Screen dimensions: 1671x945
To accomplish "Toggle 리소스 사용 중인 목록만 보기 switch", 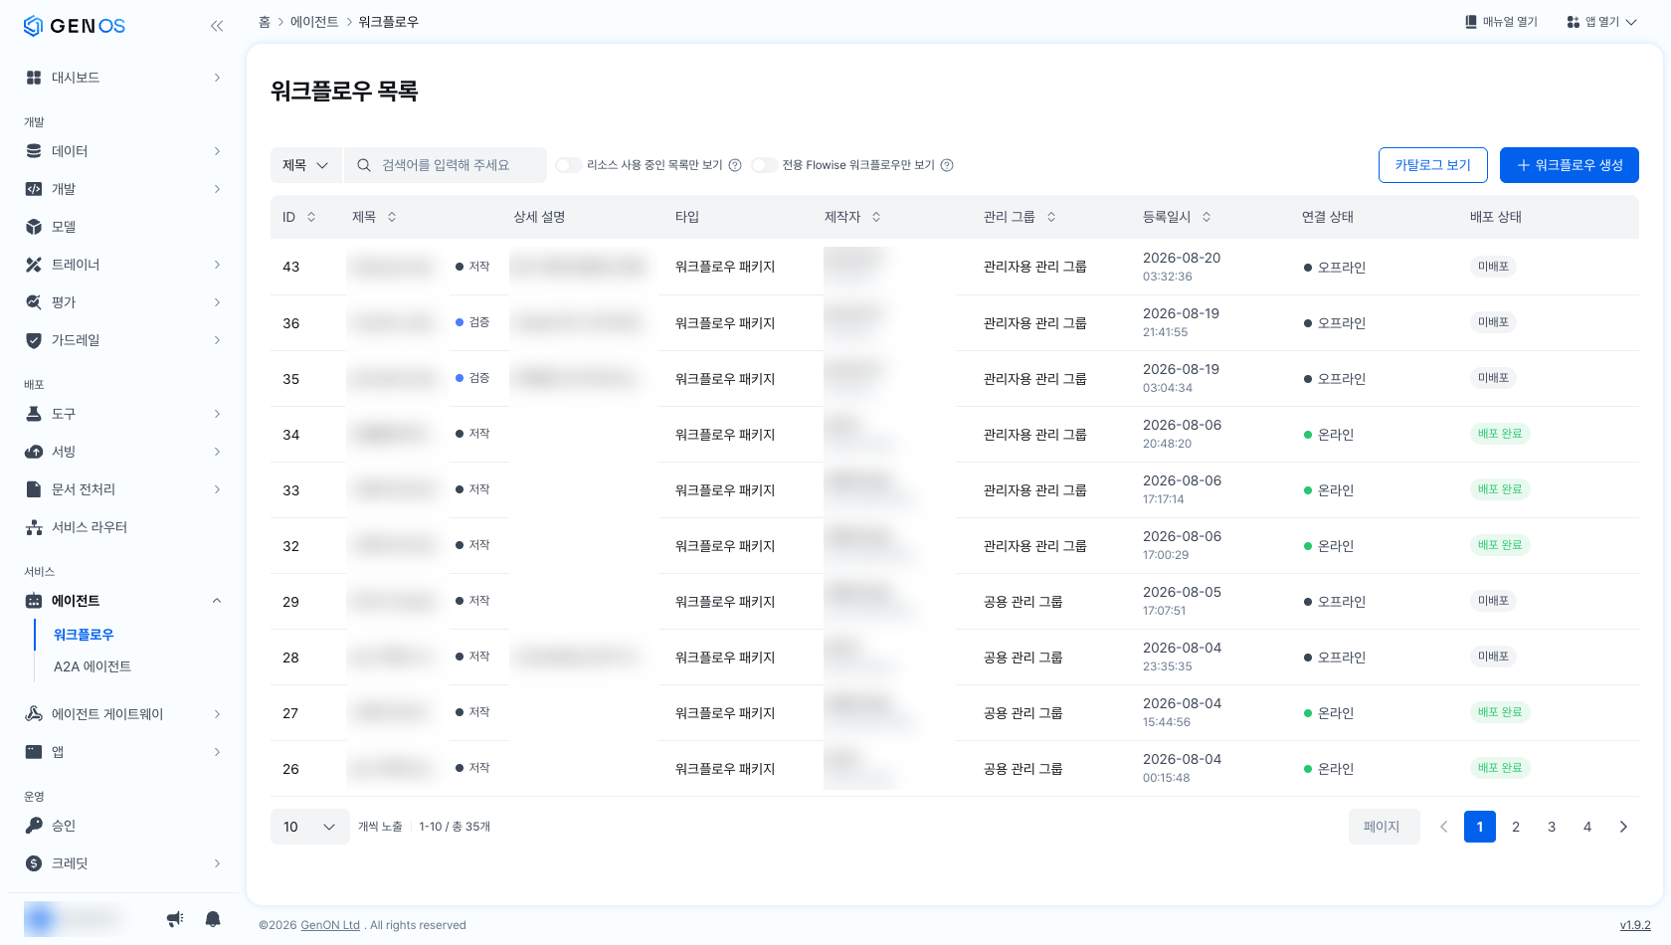I will point(569,165).
